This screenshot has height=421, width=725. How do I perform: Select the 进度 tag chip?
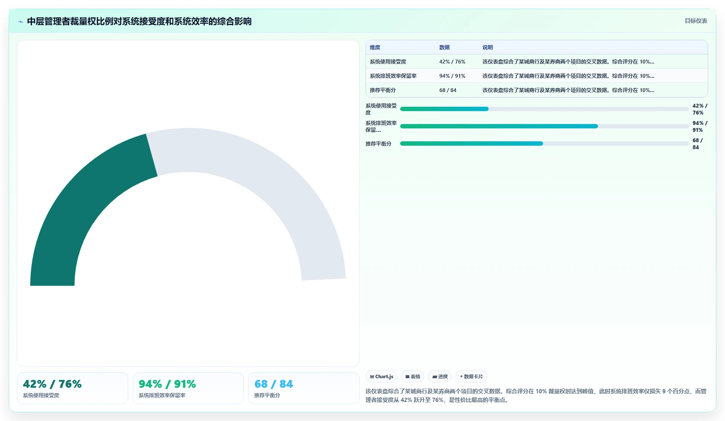click(440, 376)
